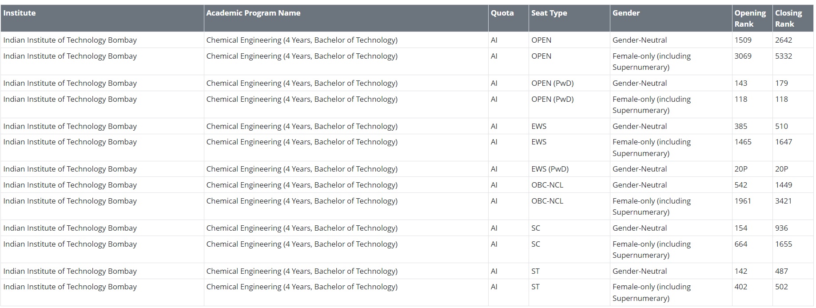The image size is (816, 308).
Task: Click the SC row closing rank 936
Action: [x=781, y=228]
